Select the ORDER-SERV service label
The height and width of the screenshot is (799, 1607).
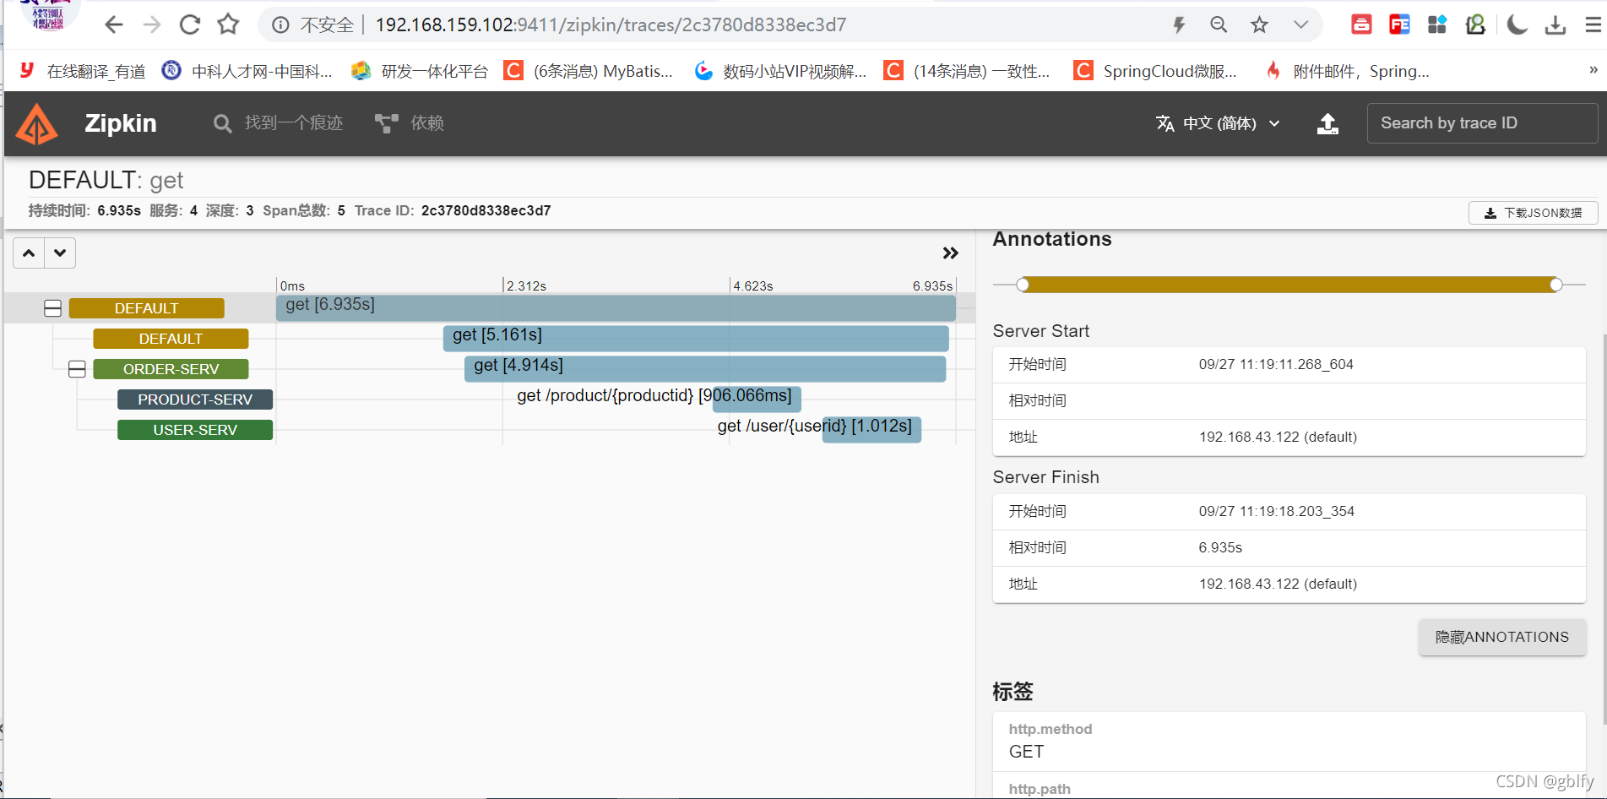coord(171,369)
